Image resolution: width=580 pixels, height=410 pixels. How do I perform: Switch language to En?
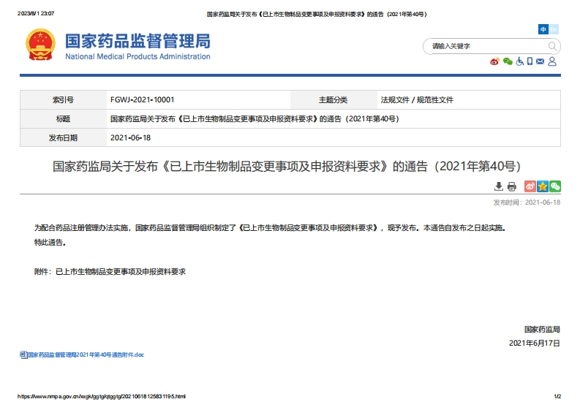click(x=554, y=29)
